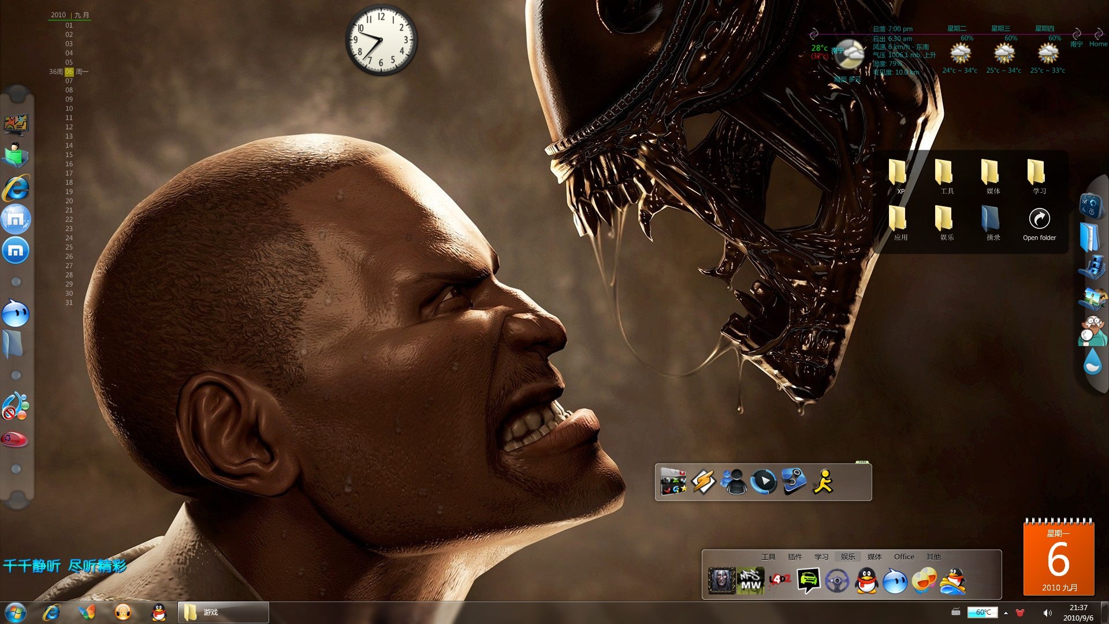Open the Windows Start button
The width and height of the screenshot is (1109, 624).
pyautogui.click(x=16, y=612)
